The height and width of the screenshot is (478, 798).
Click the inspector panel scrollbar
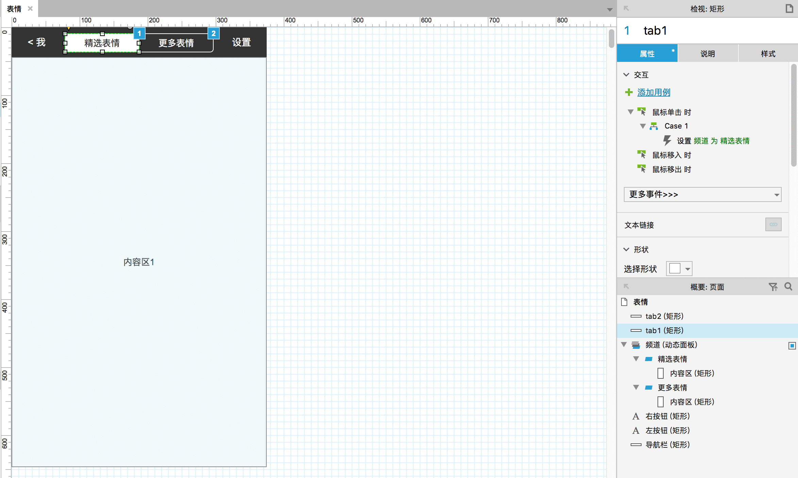(x=794, y=115)
